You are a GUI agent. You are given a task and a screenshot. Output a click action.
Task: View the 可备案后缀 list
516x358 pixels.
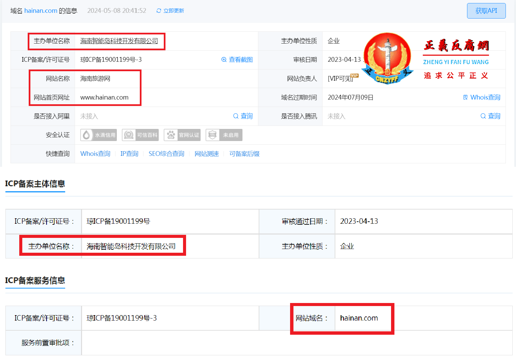point(244,154)
